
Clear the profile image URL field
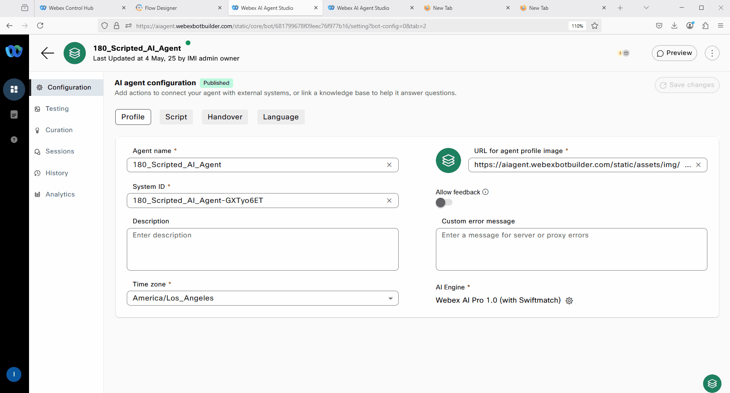pyautogui.click(x=698, y=165)
